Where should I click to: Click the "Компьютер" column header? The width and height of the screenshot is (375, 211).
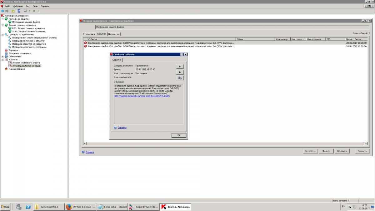(282, 39)
